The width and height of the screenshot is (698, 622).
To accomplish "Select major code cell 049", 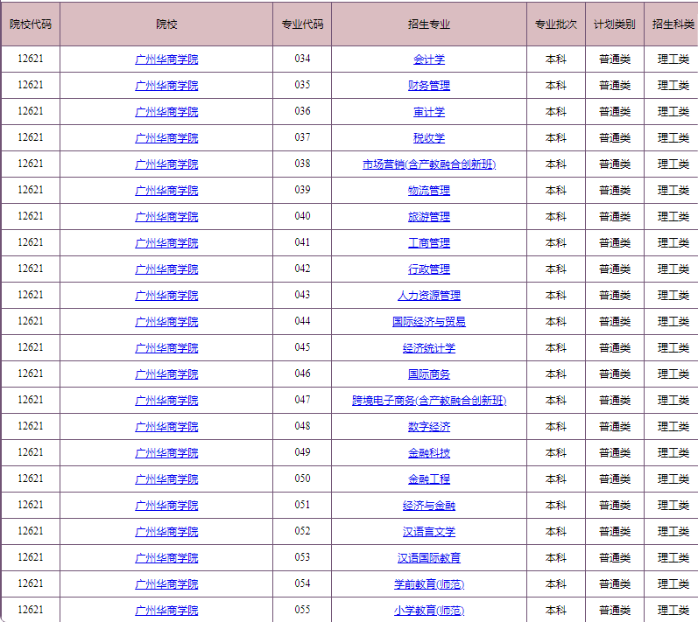I will click(x=302, y=452).
